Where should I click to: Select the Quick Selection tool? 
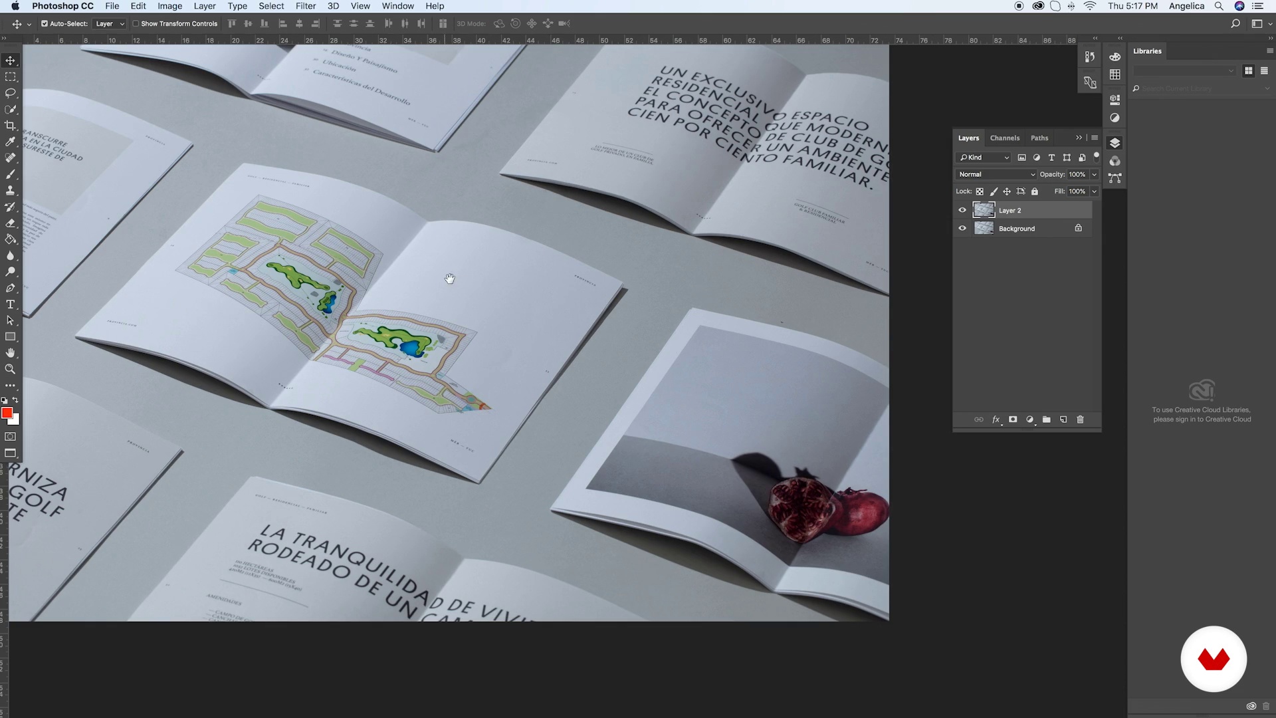[x=11, y=110]
